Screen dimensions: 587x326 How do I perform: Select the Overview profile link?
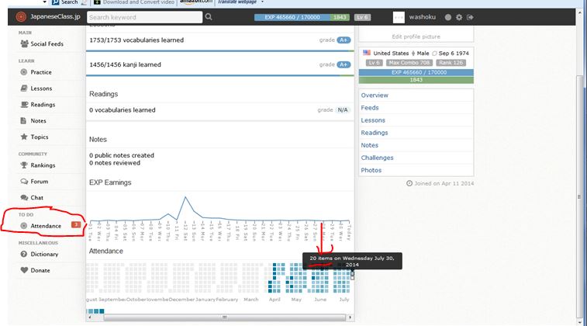[x=375, y=95]
